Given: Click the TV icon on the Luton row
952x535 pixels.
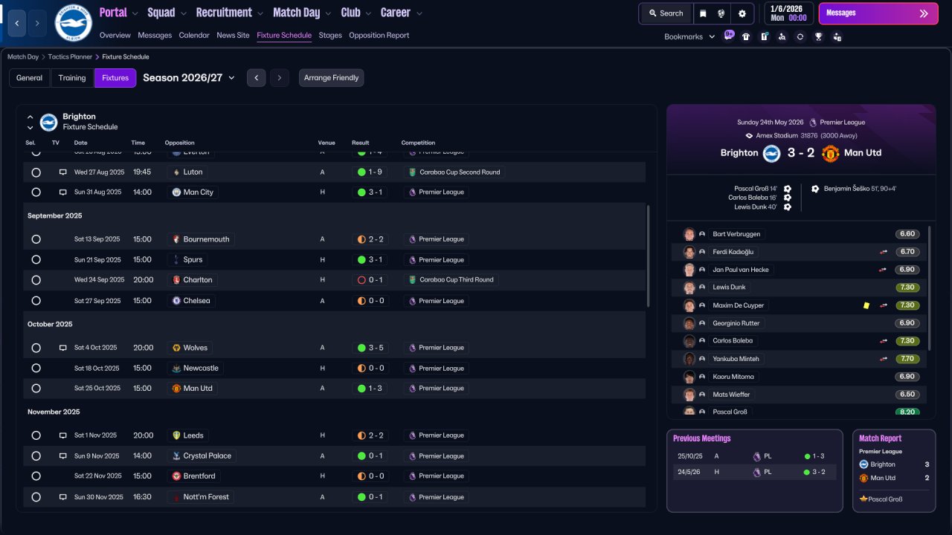Looking at the screenshot, I should pos(63,172).
